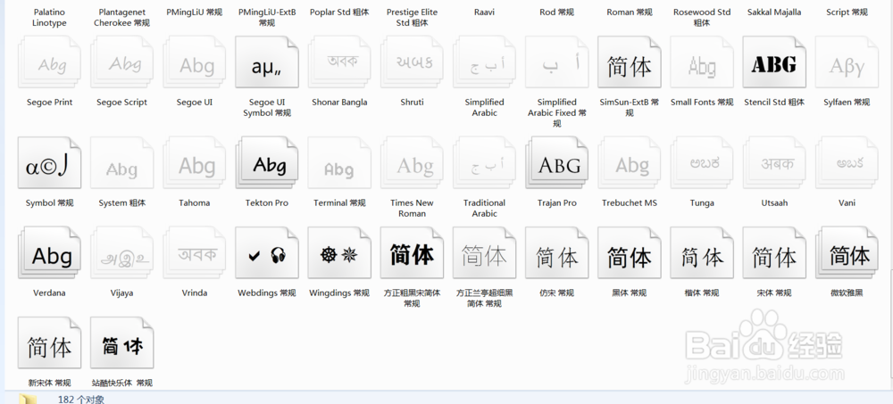893x404 pixels.
Task: Select the Segoe Script font icon
Action: (121, 62)
